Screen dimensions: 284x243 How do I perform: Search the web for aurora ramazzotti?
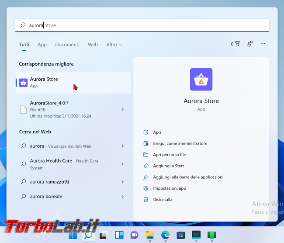coord(73,182)
